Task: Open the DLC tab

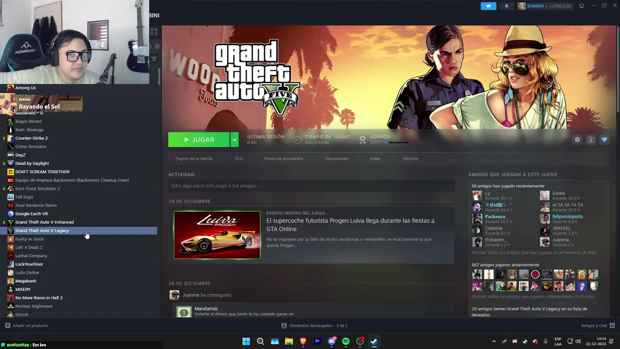Action: pyautogui.click(x=239, y=159)
